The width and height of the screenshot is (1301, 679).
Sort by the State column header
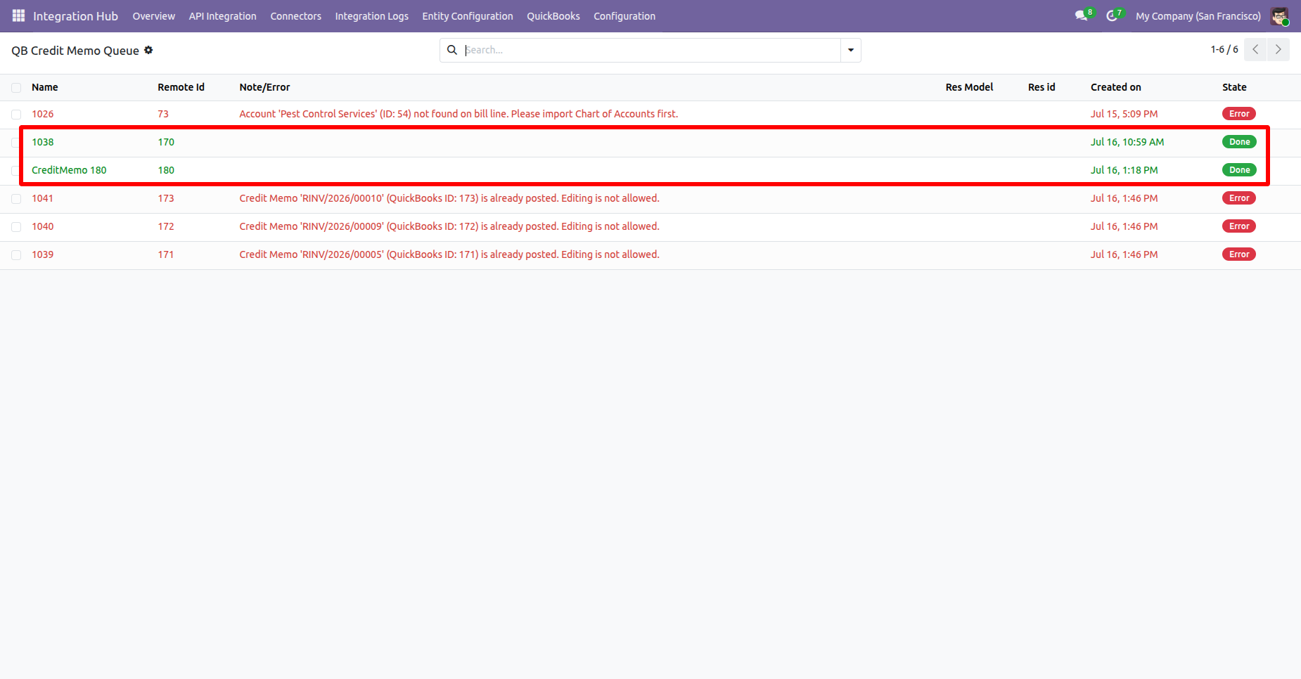pos(1234,87)
